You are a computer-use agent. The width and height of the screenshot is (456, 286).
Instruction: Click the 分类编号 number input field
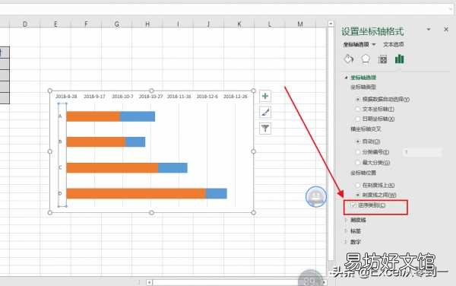coord(423,152)
